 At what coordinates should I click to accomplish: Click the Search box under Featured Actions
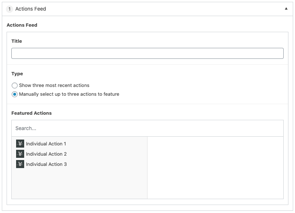tap(147, 128)
